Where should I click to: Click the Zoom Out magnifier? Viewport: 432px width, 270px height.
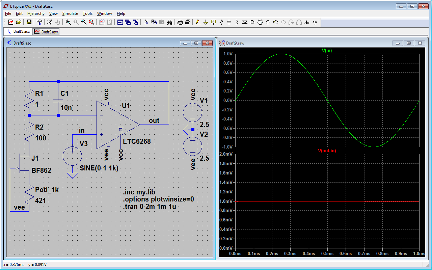click(84, 22)
